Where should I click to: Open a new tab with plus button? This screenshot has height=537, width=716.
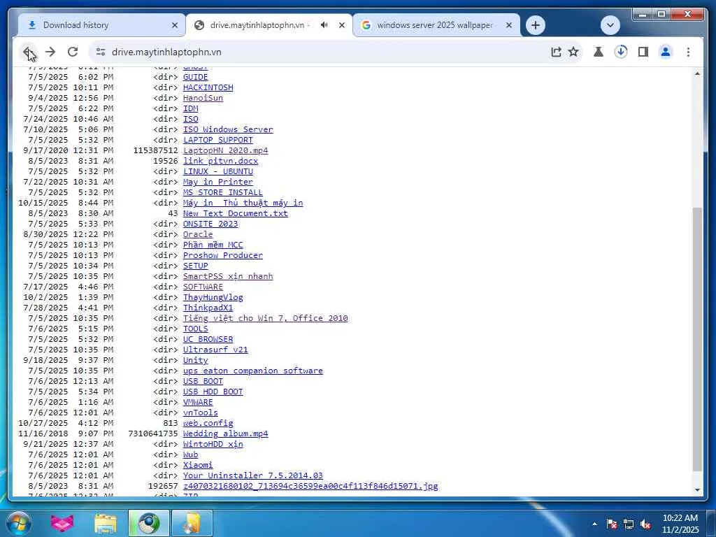(x=536, y=25)
